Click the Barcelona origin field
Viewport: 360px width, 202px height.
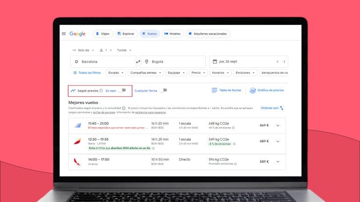click(x=103, y=62)
